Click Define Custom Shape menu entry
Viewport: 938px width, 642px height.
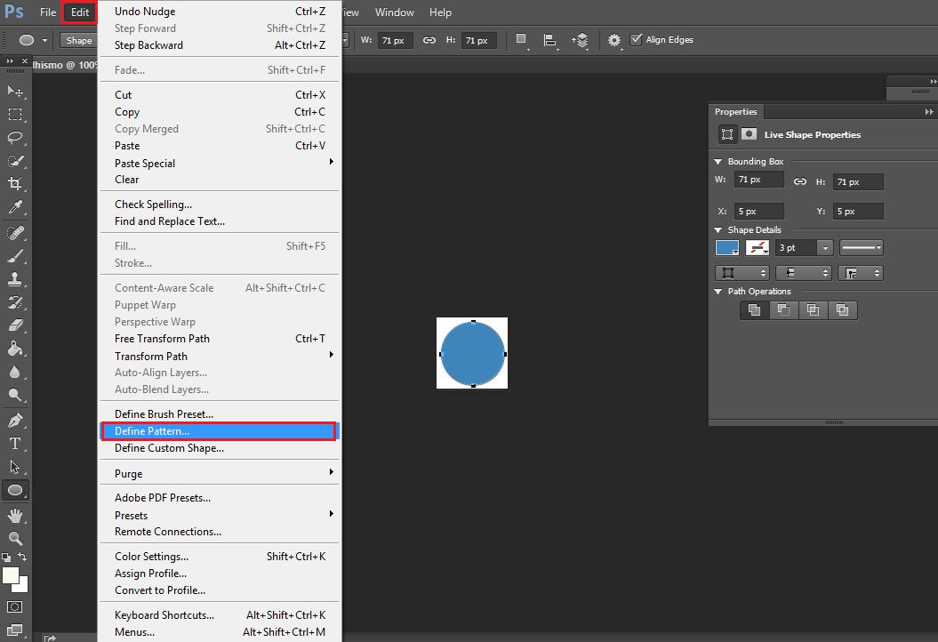coord(169,448)
